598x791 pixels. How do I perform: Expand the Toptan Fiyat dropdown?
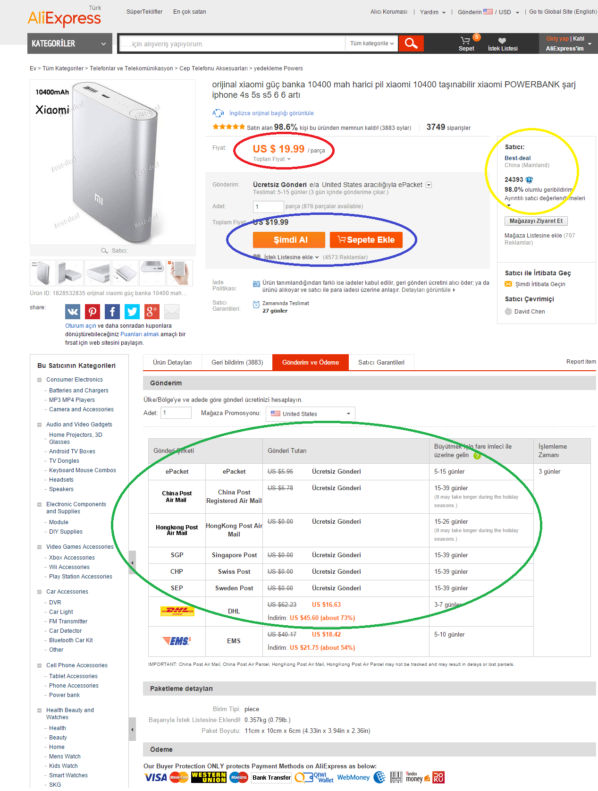coord(272,159)
